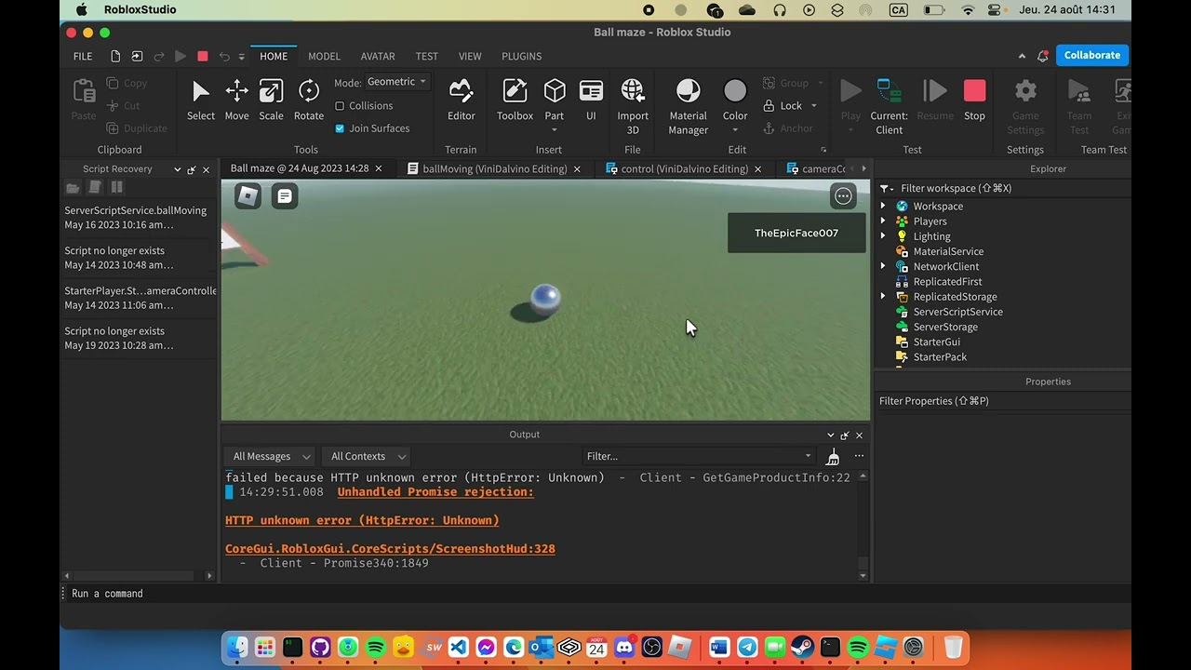Open the Toolbox panel
The width and height of the screenshot is (1191, 670).
click(x=515, y=100)
